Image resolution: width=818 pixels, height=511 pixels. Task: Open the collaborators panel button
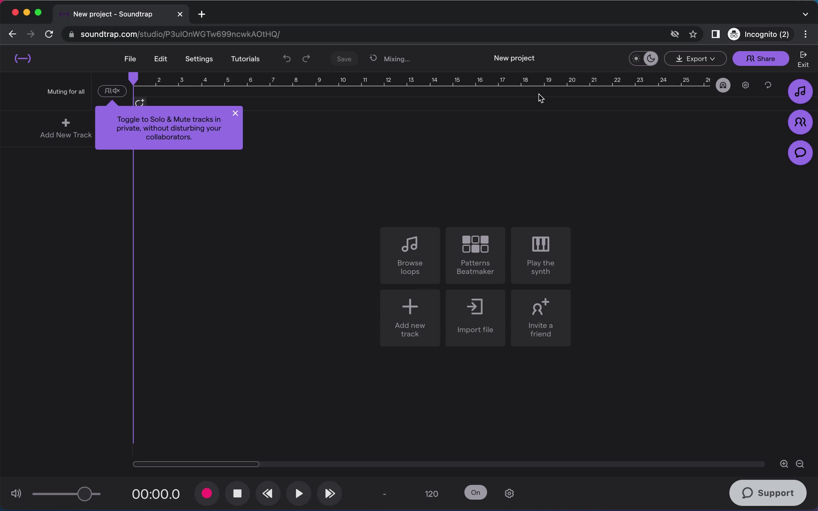[800, 122]
